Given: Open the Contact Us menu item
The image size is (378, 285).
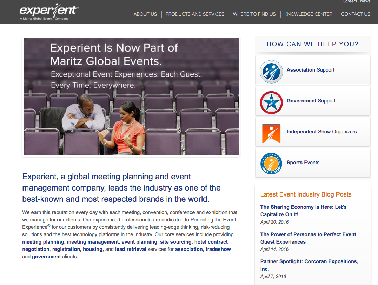Looking at the screenshot, I should click(x=355, y=14).
